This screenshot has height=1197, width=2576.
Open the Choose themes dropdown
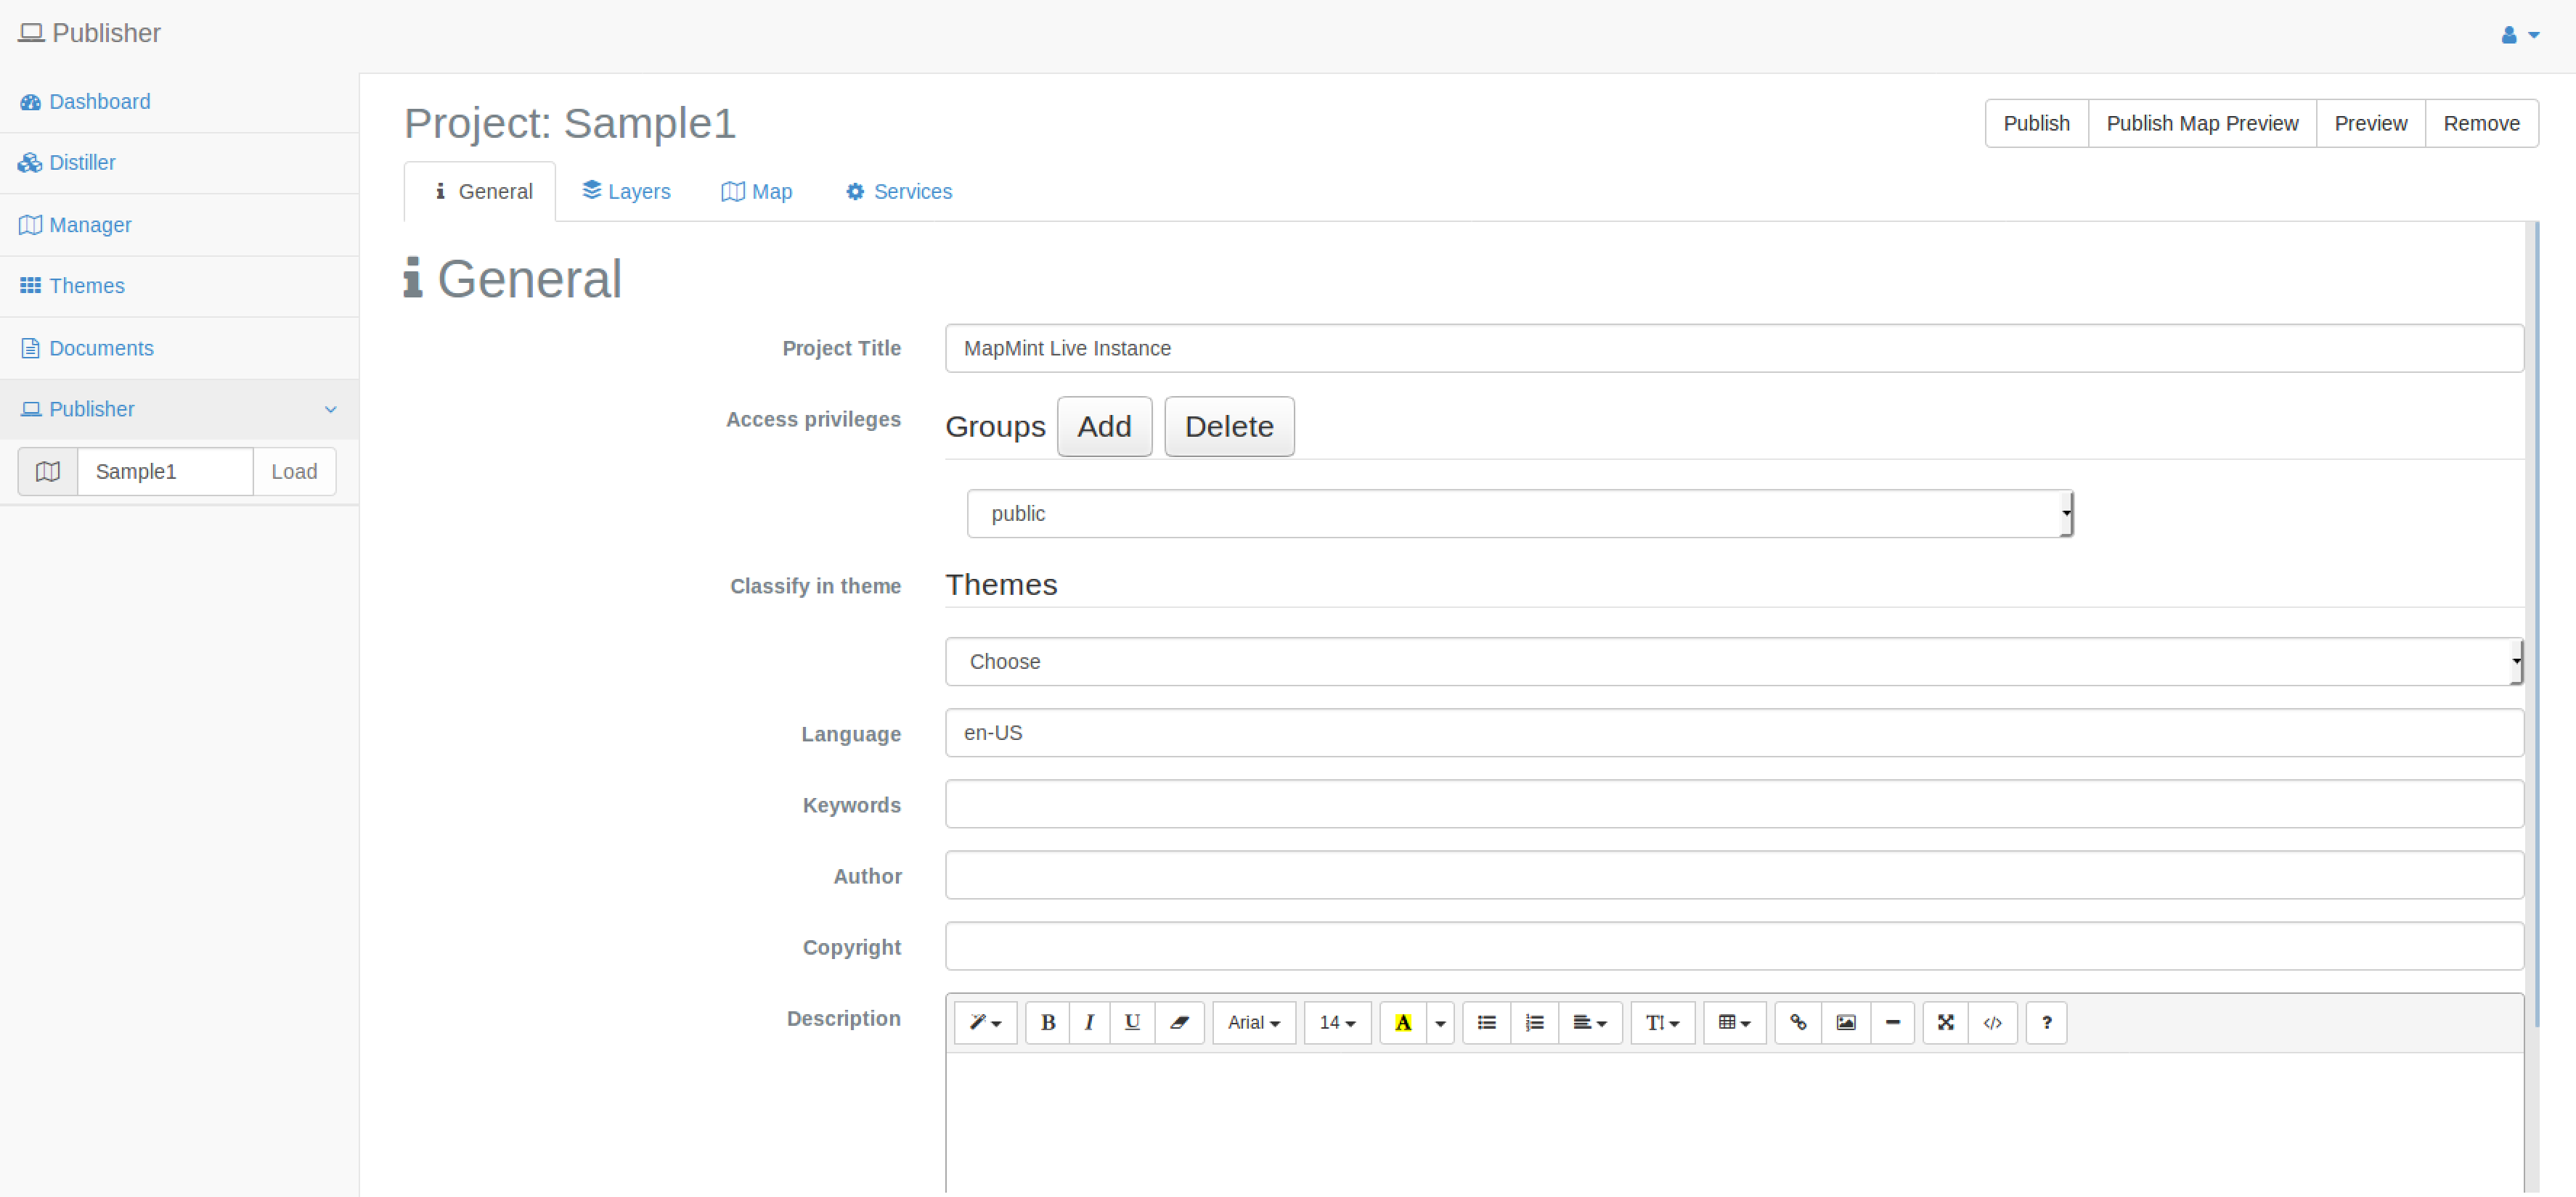pos(1733,662)
